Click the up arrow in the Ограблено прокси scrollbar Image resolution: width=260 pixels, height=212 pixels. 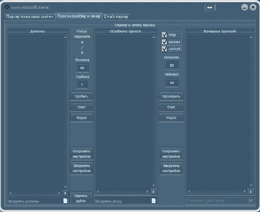[153, 37]
